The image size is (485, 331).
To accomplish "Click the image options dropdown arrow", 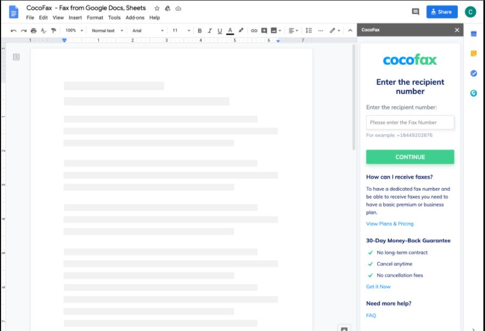I will (280, 30).
